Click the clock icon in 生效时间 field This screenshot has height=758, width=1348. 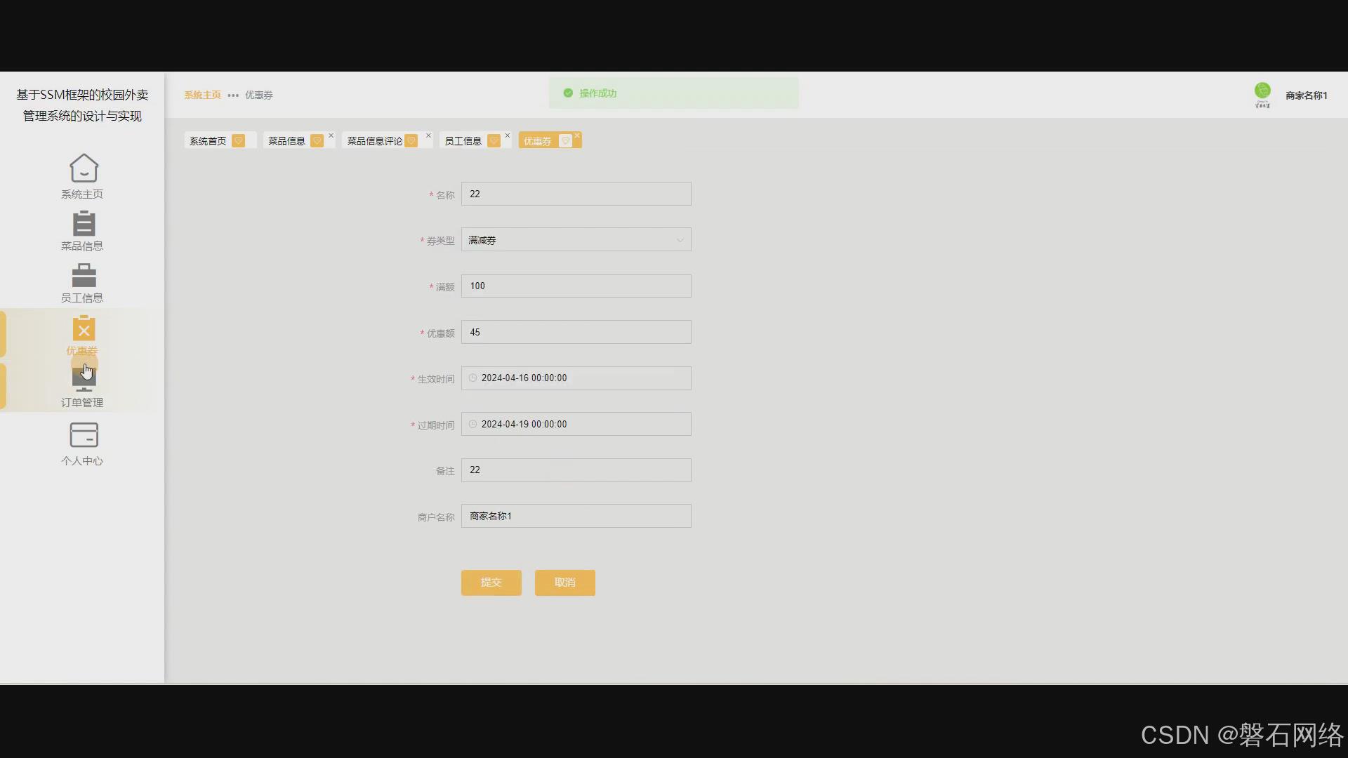(x=473, y=378)
